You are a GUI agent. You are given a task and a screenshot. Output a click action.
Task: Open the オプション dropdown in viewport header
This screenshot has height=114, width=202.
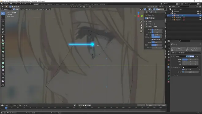point(162,6)
